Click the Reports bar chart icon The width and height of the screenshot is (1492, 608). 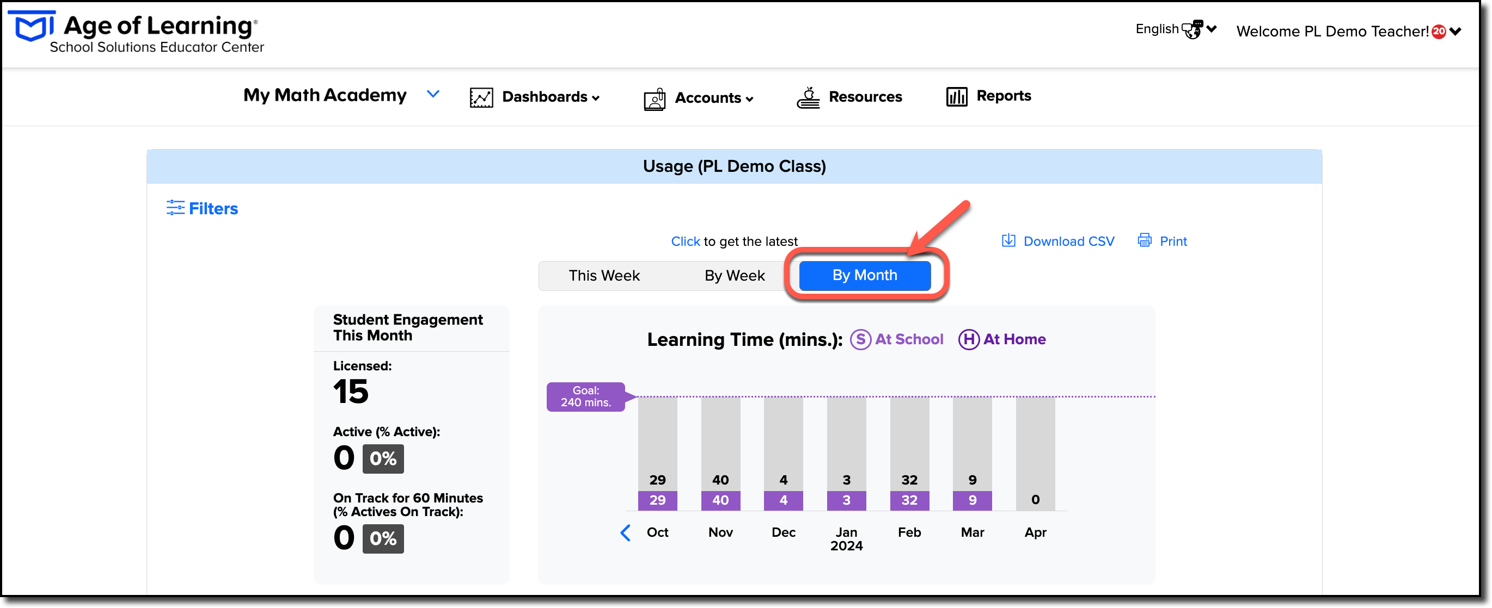point(956,97)
